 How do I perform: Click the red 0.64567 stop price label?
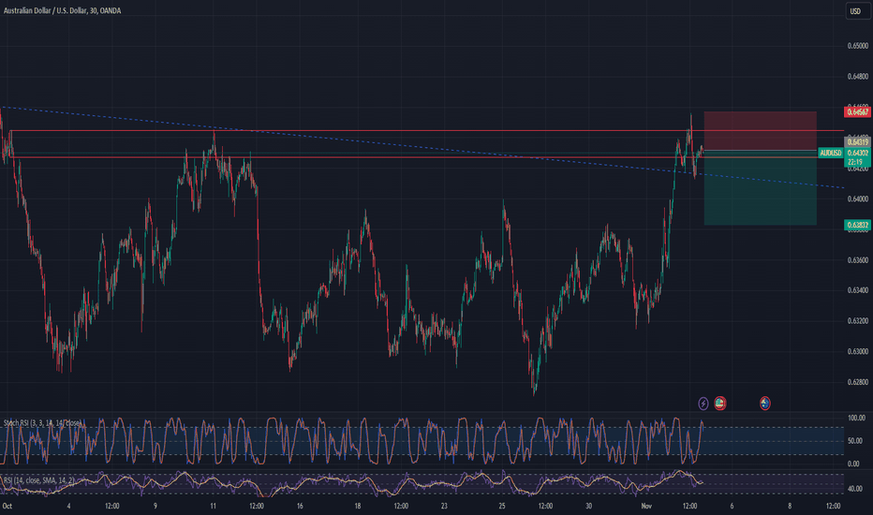pos(857,112)
